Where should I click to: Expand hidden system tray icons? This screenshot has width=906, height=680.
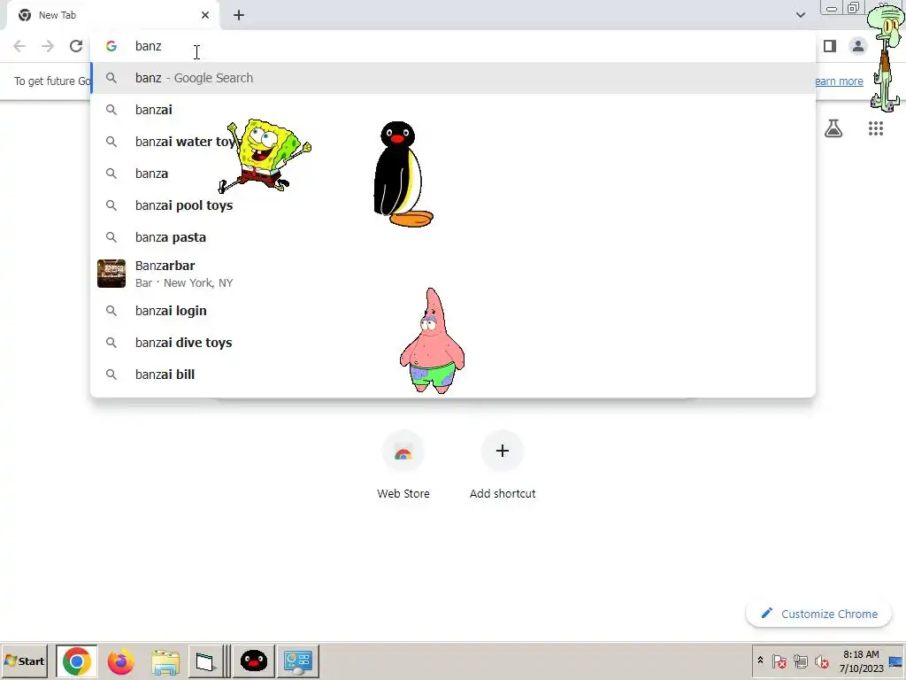[760, 661]
